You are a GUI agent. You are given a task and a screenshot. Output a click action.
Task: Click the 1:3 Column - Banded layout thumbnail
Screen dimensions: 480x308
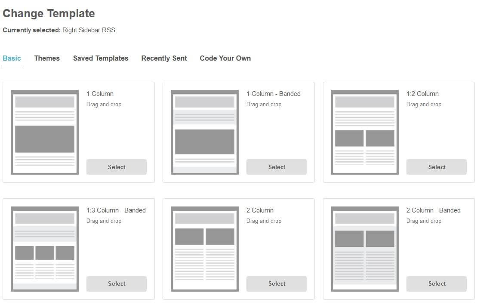tap(45, 249)
